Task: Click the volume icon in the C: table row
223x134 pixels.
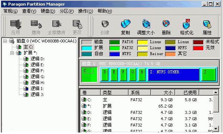Action: pyautogui.click(x=84, y=100)
